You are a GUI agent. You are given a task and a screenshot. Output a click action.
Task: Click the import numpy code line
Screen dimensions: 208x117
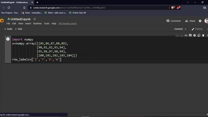click(x=22, y=39)
